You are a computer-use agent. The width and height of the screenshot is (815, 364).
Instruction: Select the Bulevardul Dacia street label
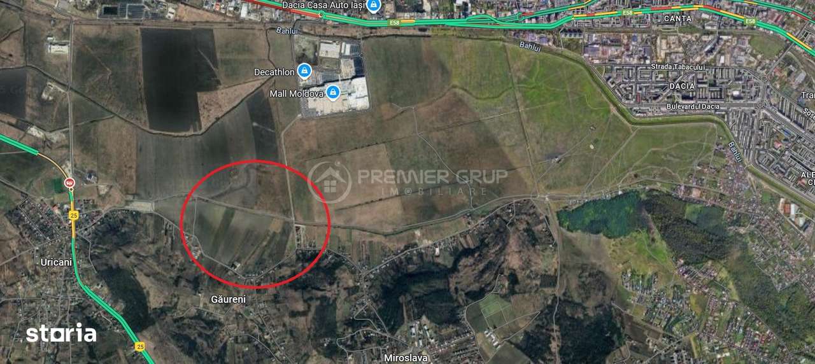tap(693, 106)
